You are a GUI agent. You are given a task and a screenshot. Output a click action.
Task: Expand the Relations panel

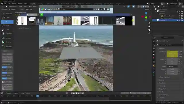(x=161, y=80)
